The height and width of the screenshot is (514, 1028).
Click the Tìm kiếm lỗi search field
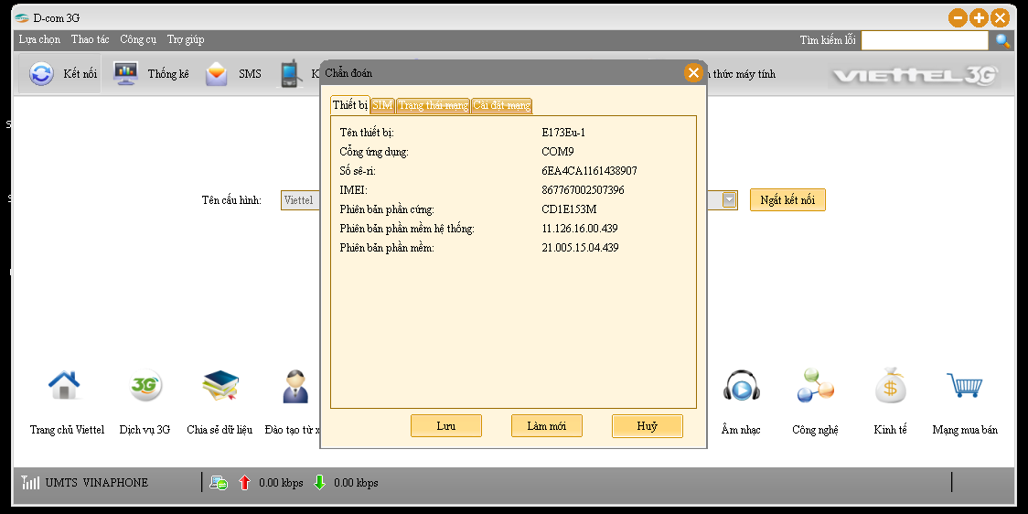(925, 40)
